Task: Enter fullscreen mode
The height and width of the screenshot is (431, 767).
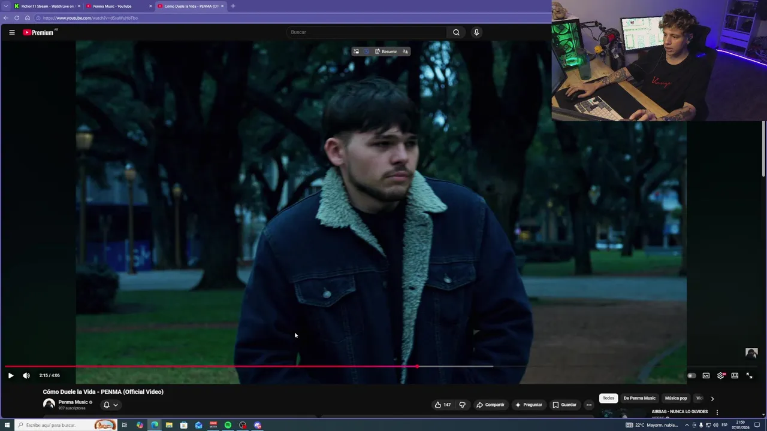Action: [x=749, y=375]
